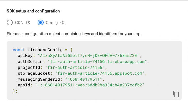Click the "const firebaseConfig" declaration line
The image size is (188, 106).
[x=42, y=50]
